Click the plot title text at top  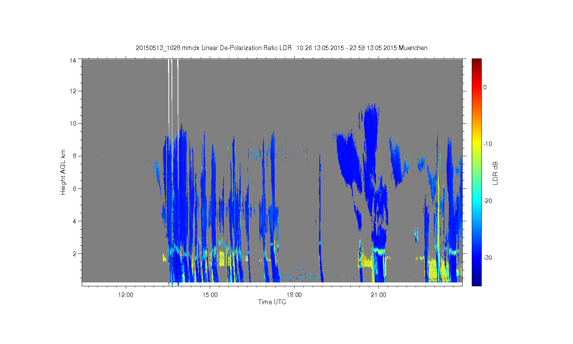282,48
